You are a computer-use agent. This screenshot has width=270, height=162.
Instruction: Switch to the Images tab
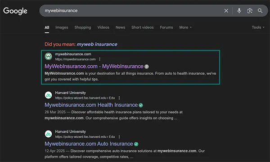coord(62,27)
